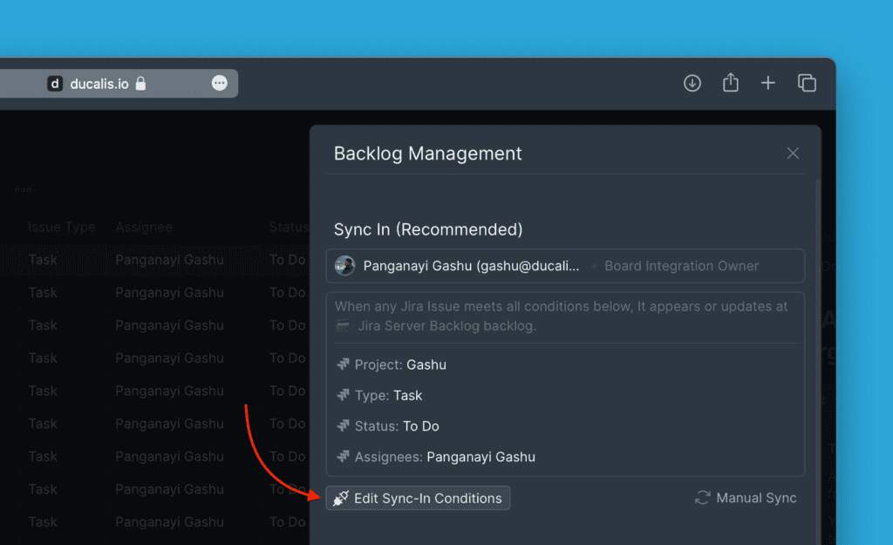Viewport: 893px width, 545px height.
Task: Click the Jira icon beside Project: Gashu
Action: (x=343, y=364)
